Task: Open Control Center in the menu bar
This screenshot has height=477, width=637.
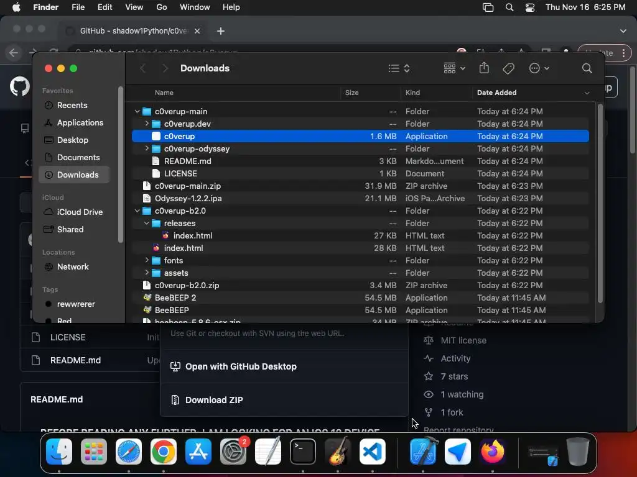Action: click(530, 7)
